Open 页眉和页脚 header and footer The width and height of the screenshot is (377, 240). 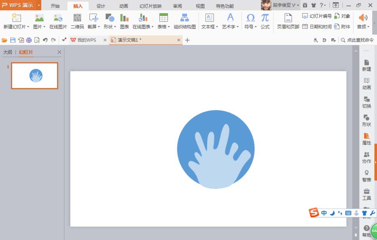(288, 21)
